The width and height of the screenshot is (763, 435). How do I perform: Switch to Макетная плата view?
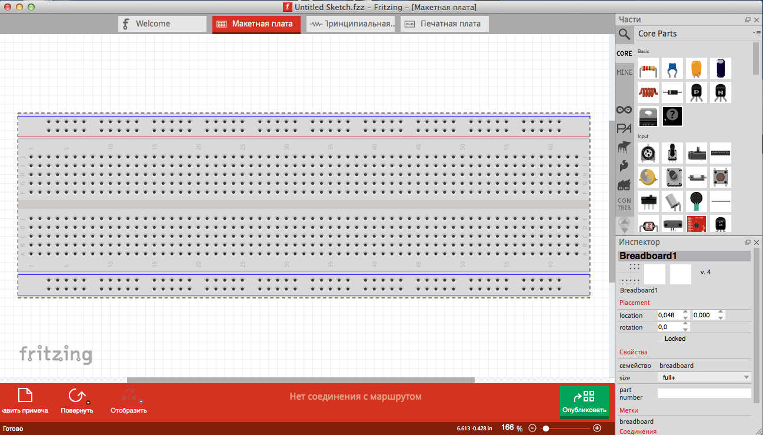pos(256,24)
